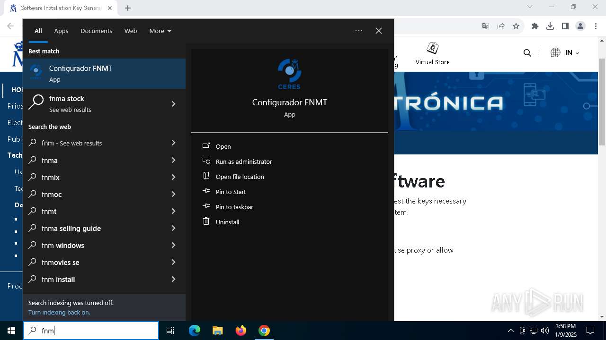Choose Pin to Start
This screenshot has height=340, width=606.
[x=231, y=192]
